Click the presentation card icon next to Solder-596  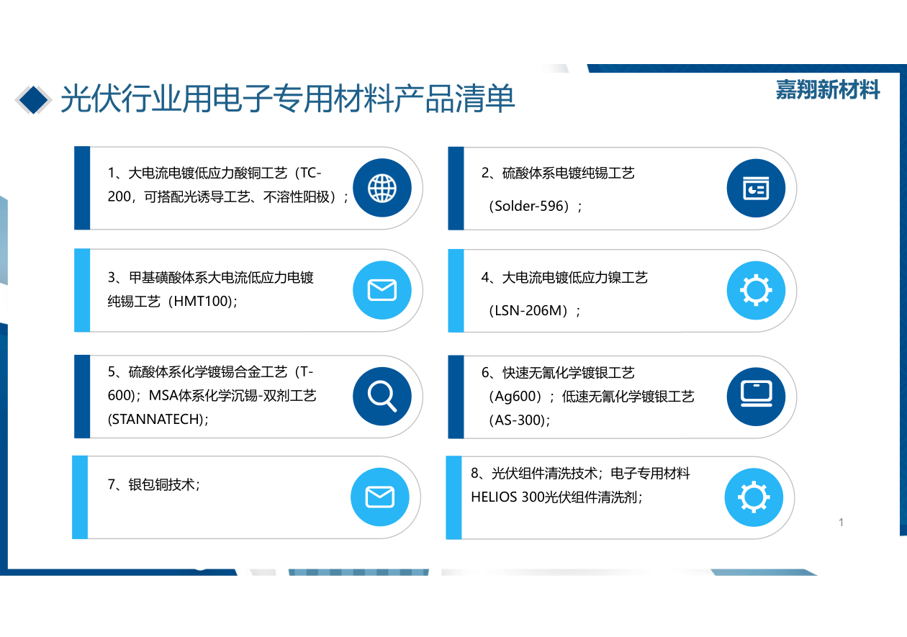click(x=755, y=188)
